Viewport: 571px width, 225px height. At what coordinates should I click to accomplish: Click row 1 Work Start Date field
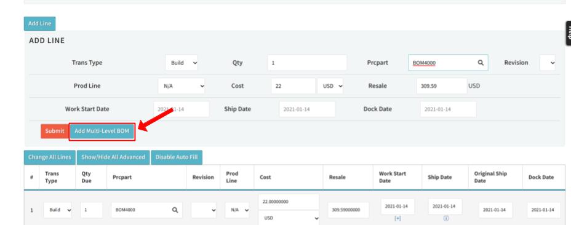[397, 207]
